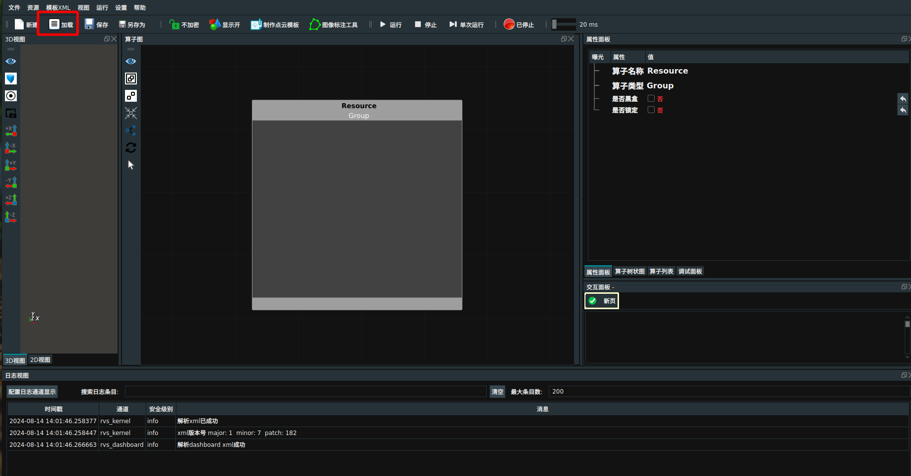The width and height of the screenshot is (911, 476).
Task: Set 3D view to -Z axis direction
Action: pyautogui.click(x=11, y=217)
